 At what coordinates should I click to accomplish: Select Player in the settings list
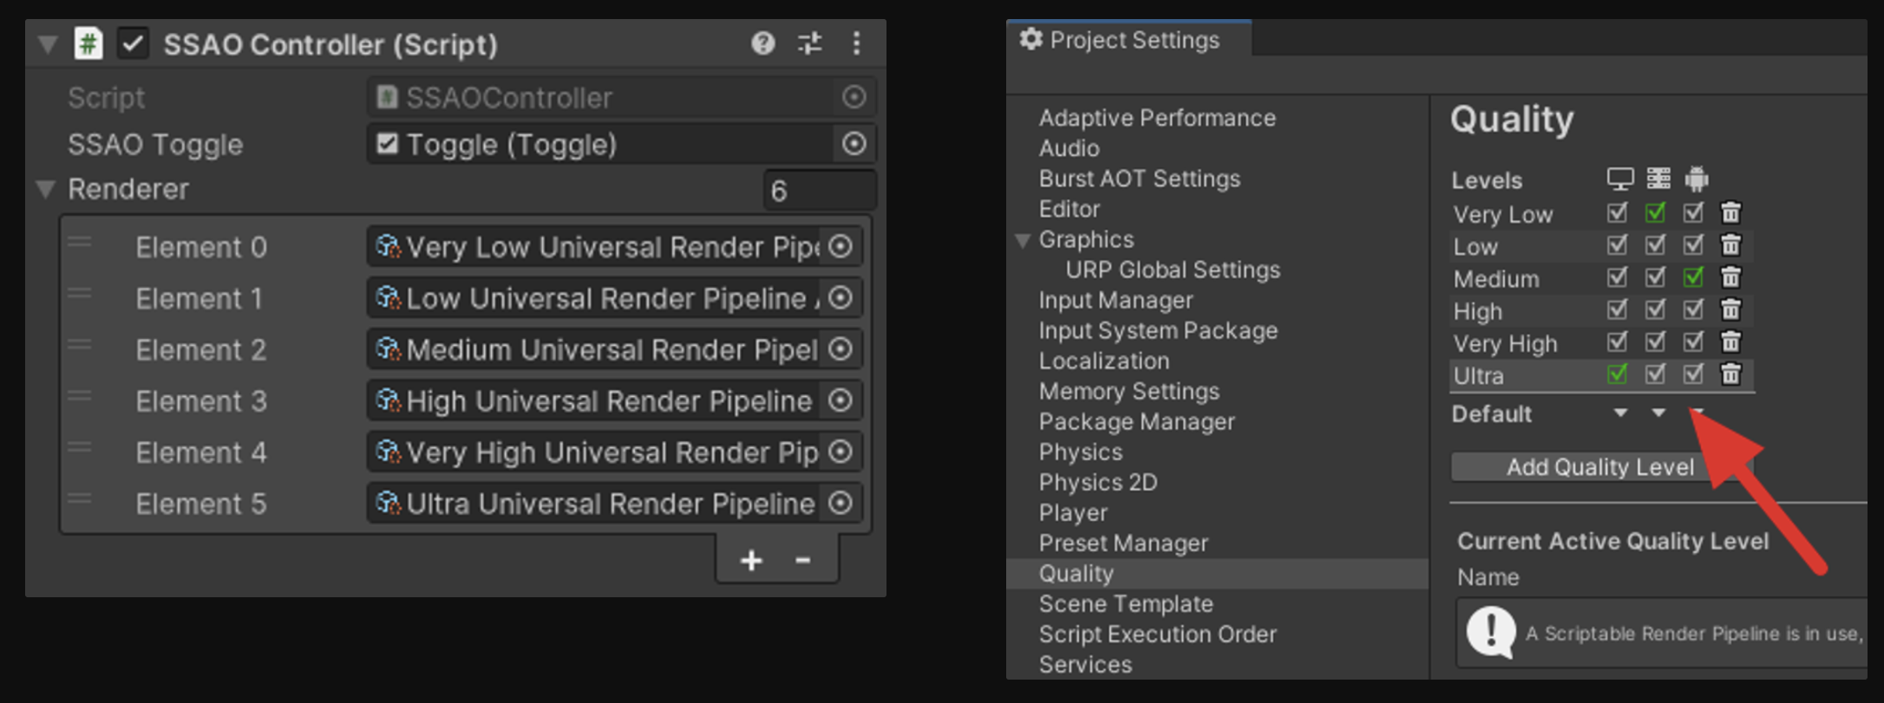tap(1073, 513)
